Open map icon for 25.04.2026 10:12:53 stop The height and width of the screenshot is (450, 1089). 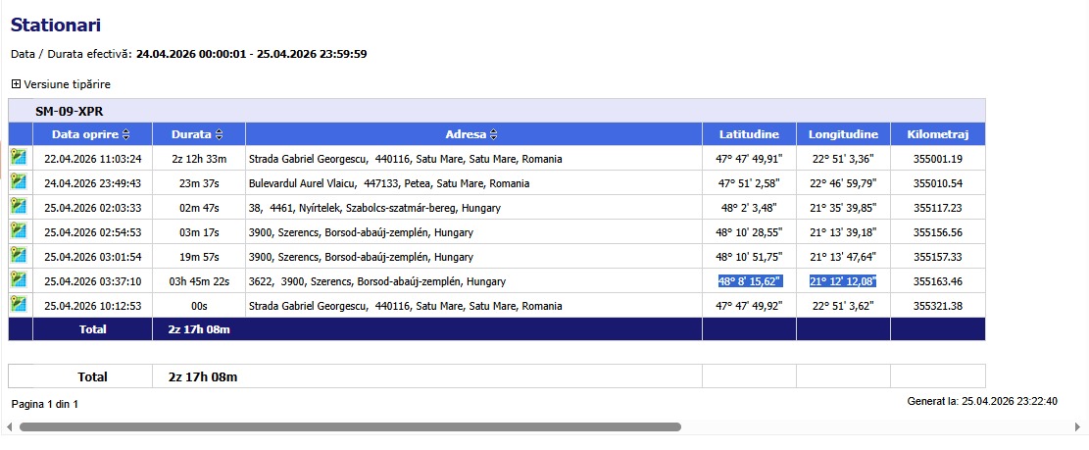pos(18,304)
